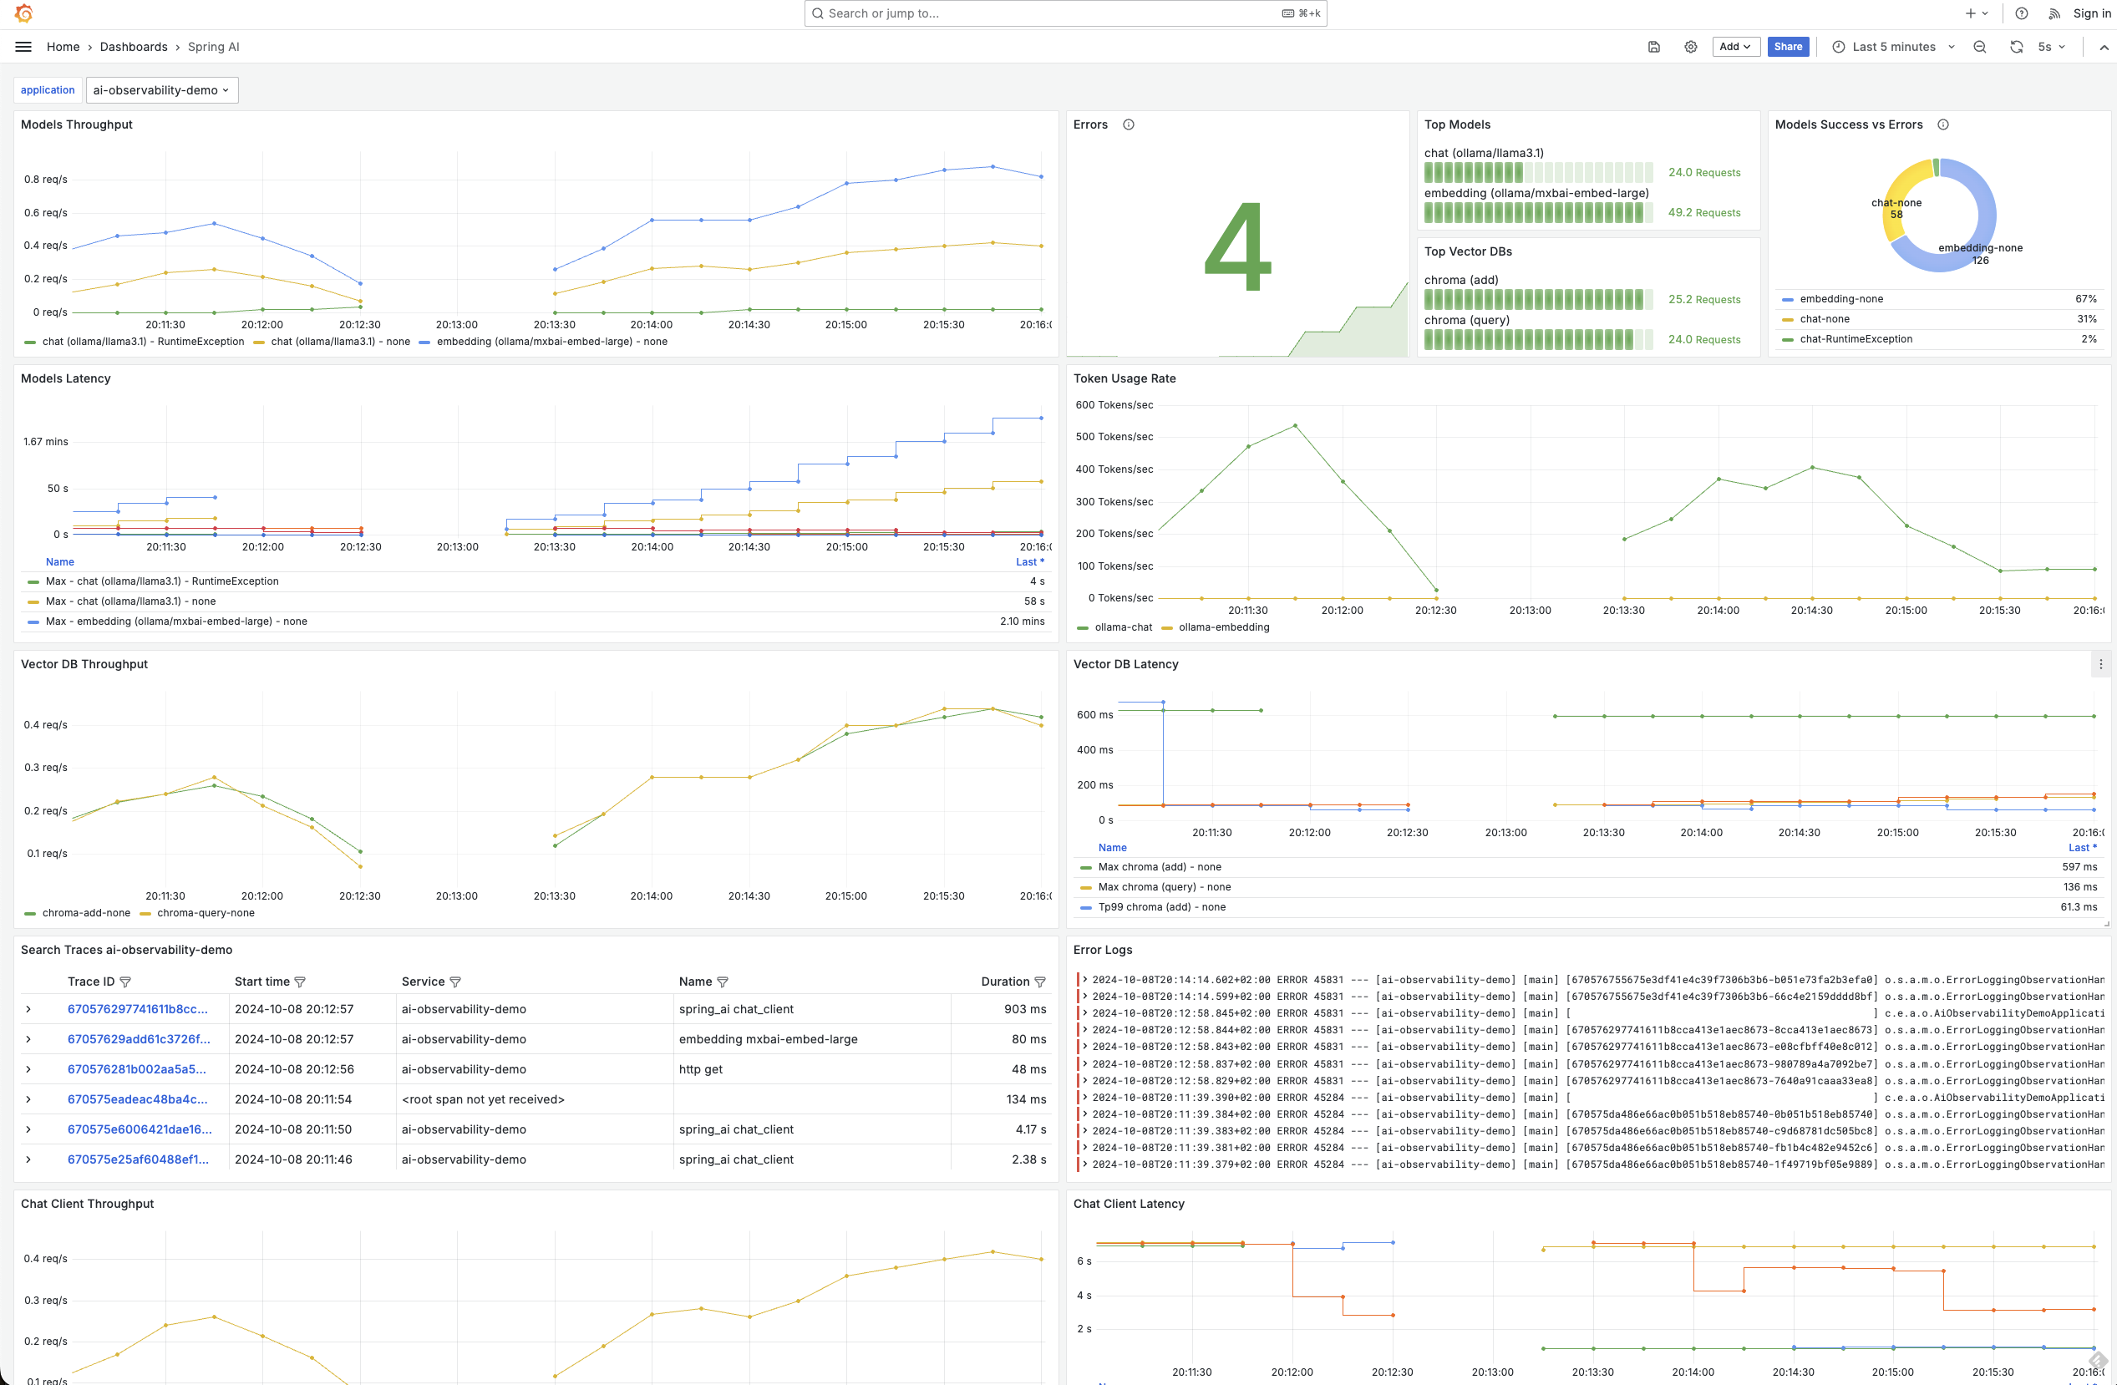Click Models Throughput panel title
The width and height of the screenshot is (2117, 1385).
click(77, 124)
